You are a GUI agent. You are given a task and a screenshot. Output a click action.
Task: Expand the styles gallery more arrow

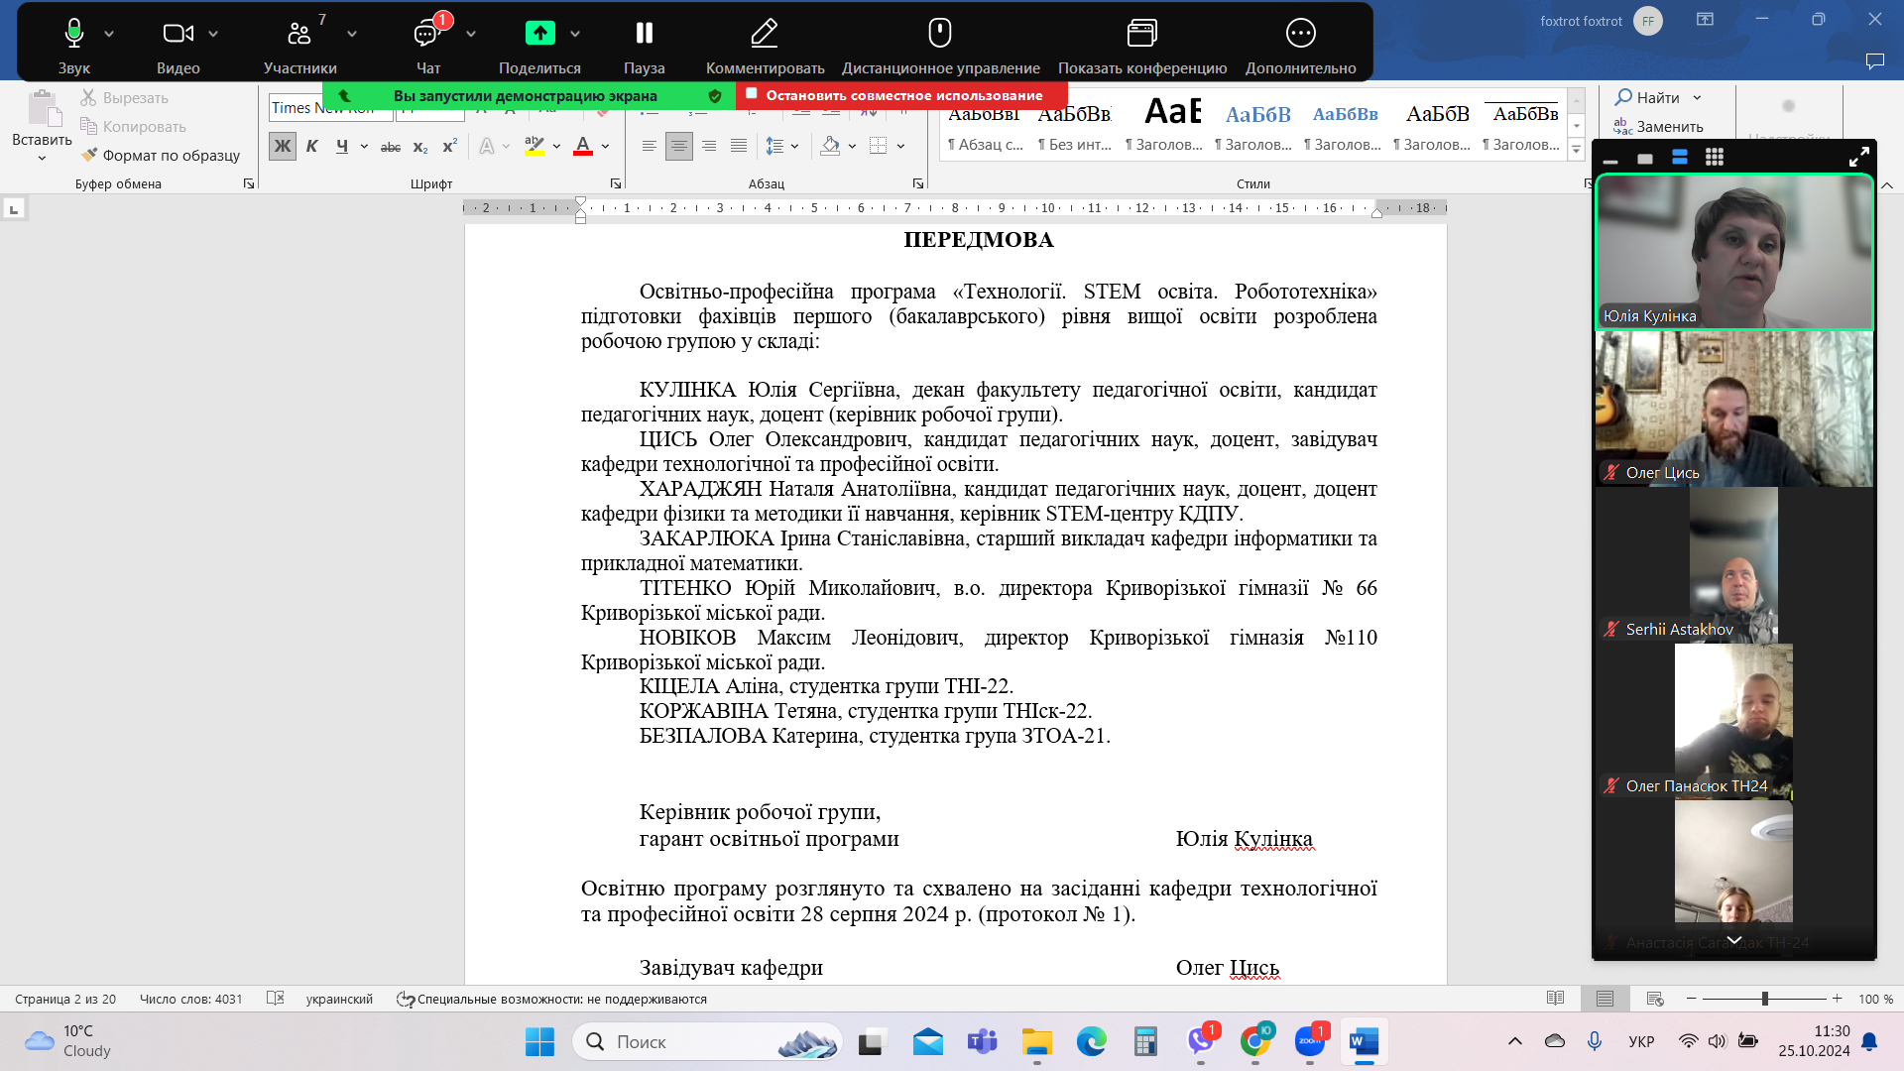[1576, 150]
